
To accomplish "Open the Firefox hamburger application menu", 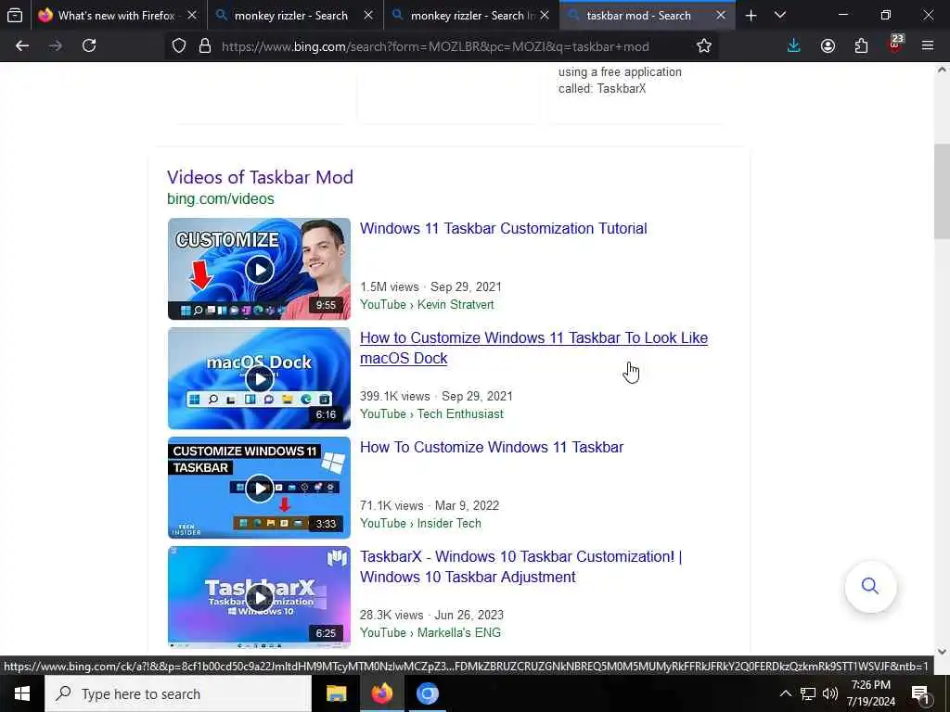I will [928, 46].
